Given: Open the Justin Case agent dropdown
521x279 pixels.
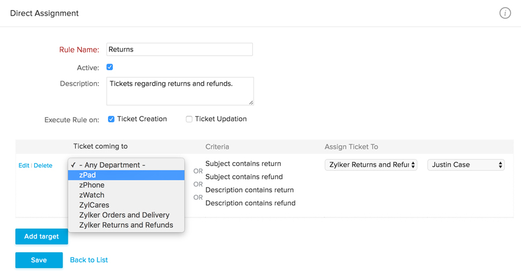Looking at the screenshot, I should click(466, 165).
